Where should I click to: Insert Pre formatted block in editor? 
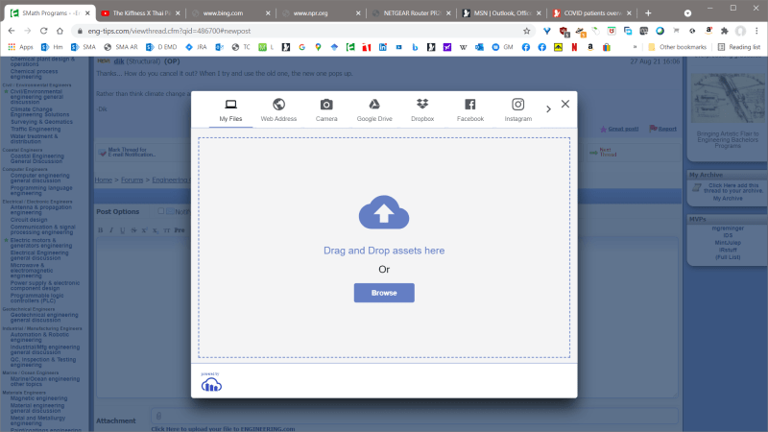tap(180, 230)
